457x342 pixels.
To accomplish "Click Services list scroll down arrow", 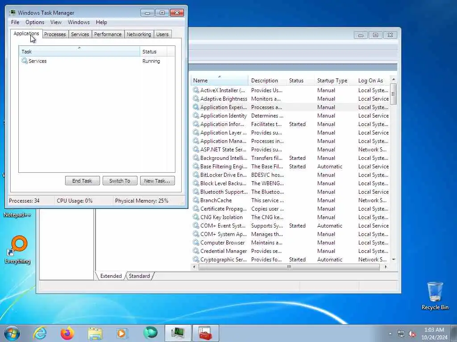I will [x=394, y=260].
